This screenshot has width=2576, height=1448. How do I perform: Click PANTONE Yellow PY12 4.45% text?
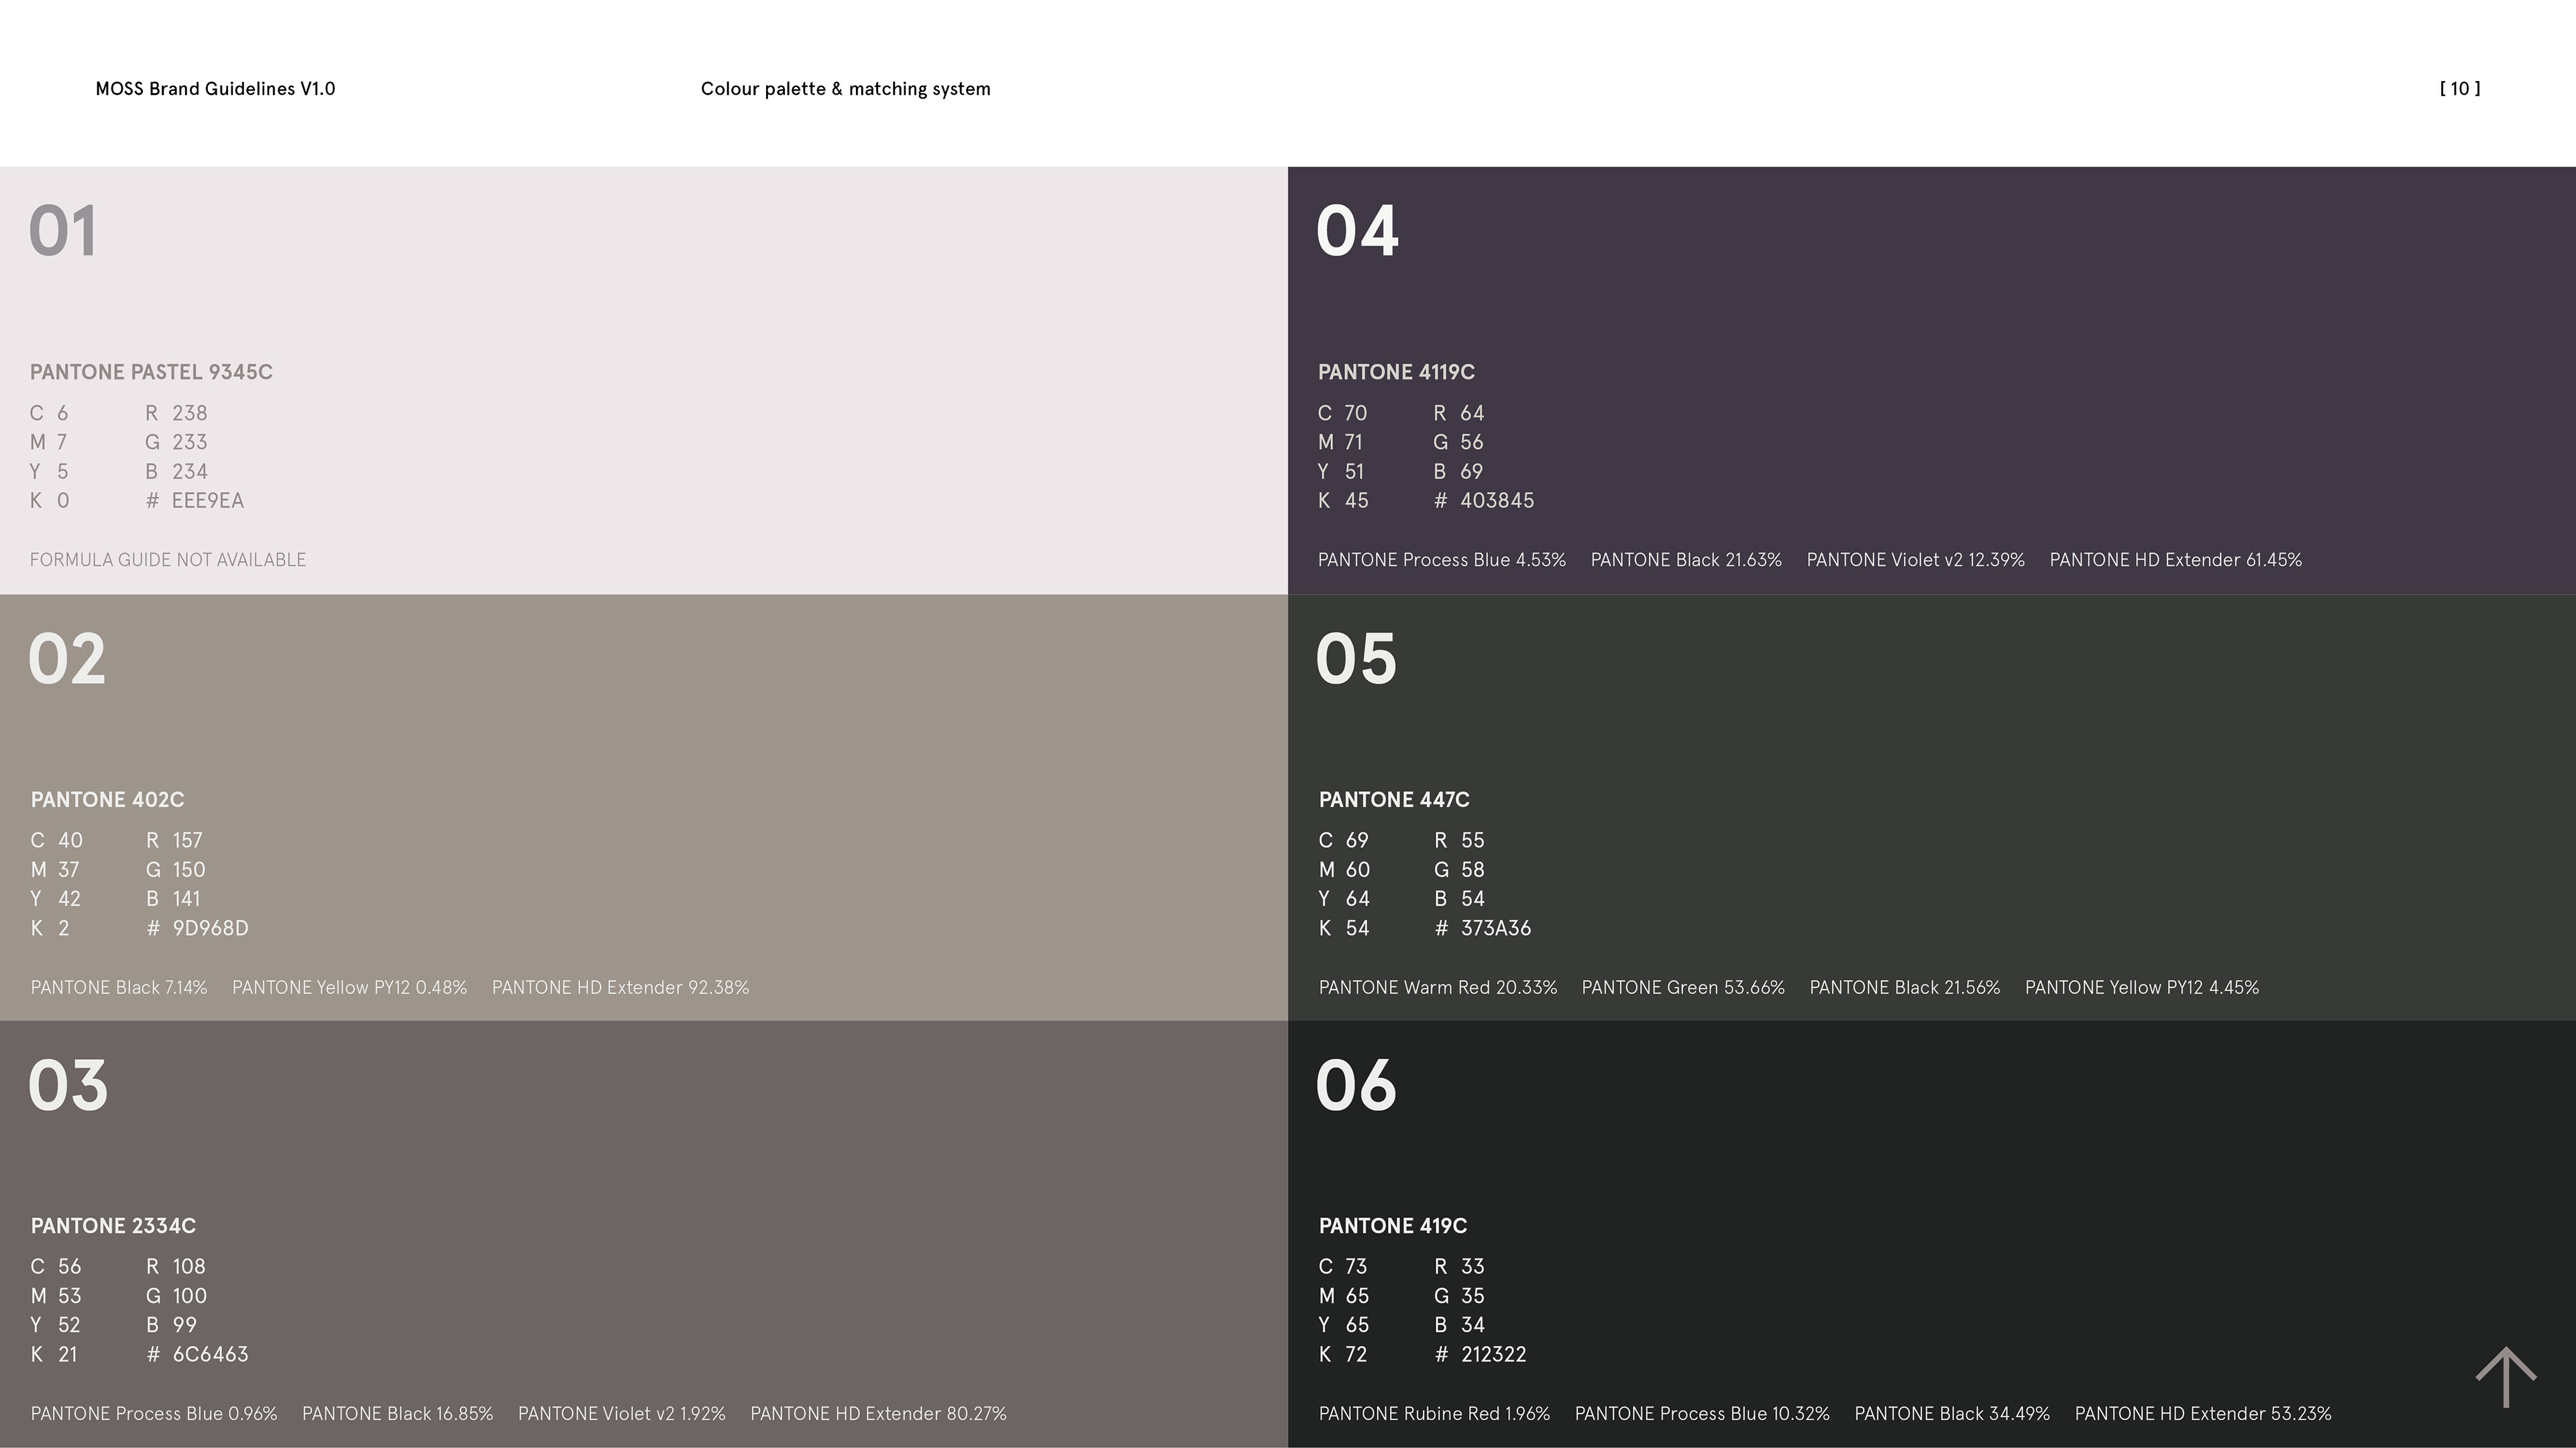tap(2142, 987)
